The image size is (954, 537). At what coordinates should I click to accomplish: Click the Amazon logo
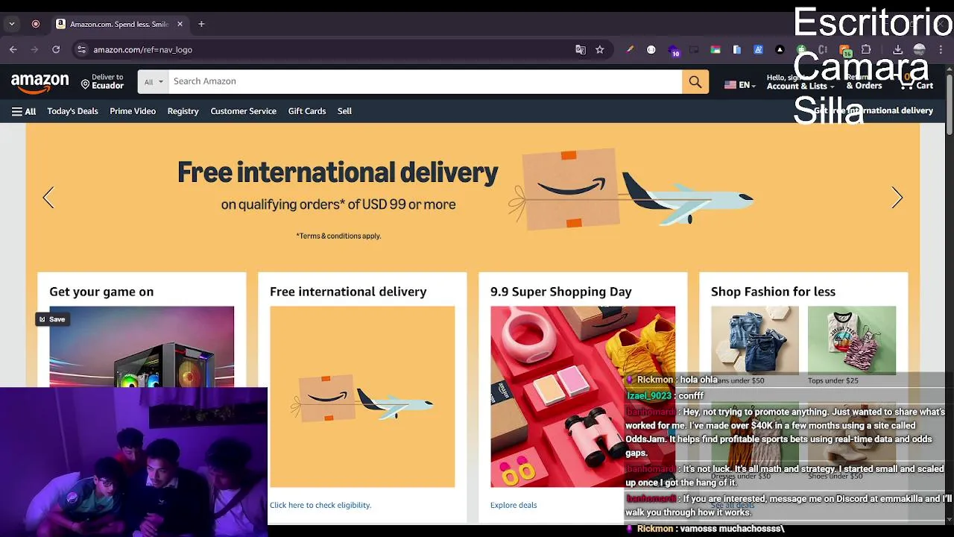(40, 82)
